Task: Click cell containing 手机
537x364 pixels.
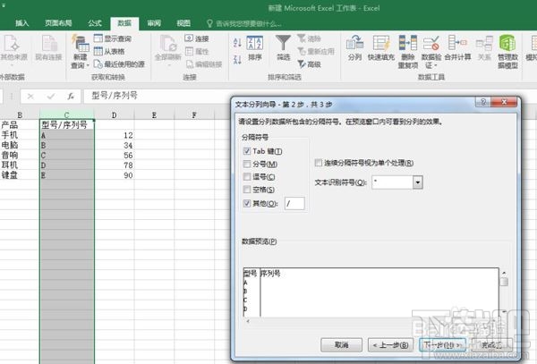Action: [20, 135]
